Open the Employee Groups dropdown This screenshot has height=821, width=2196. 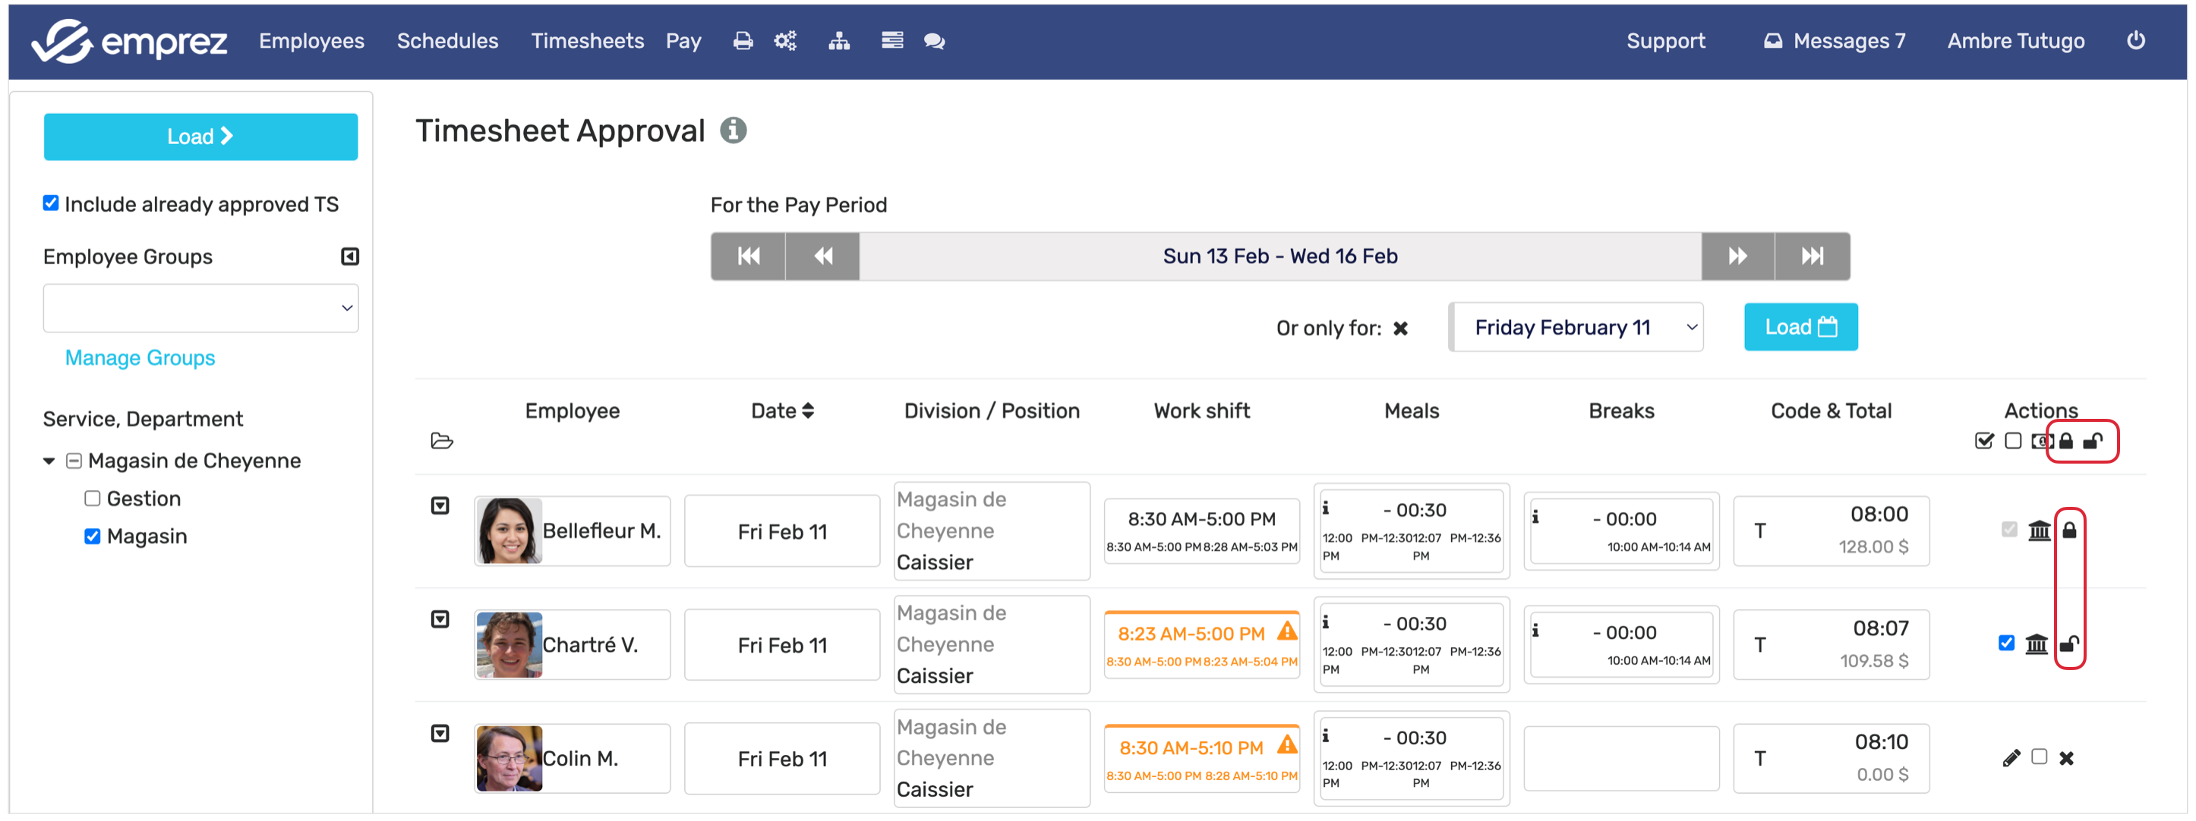pos(200,307)
